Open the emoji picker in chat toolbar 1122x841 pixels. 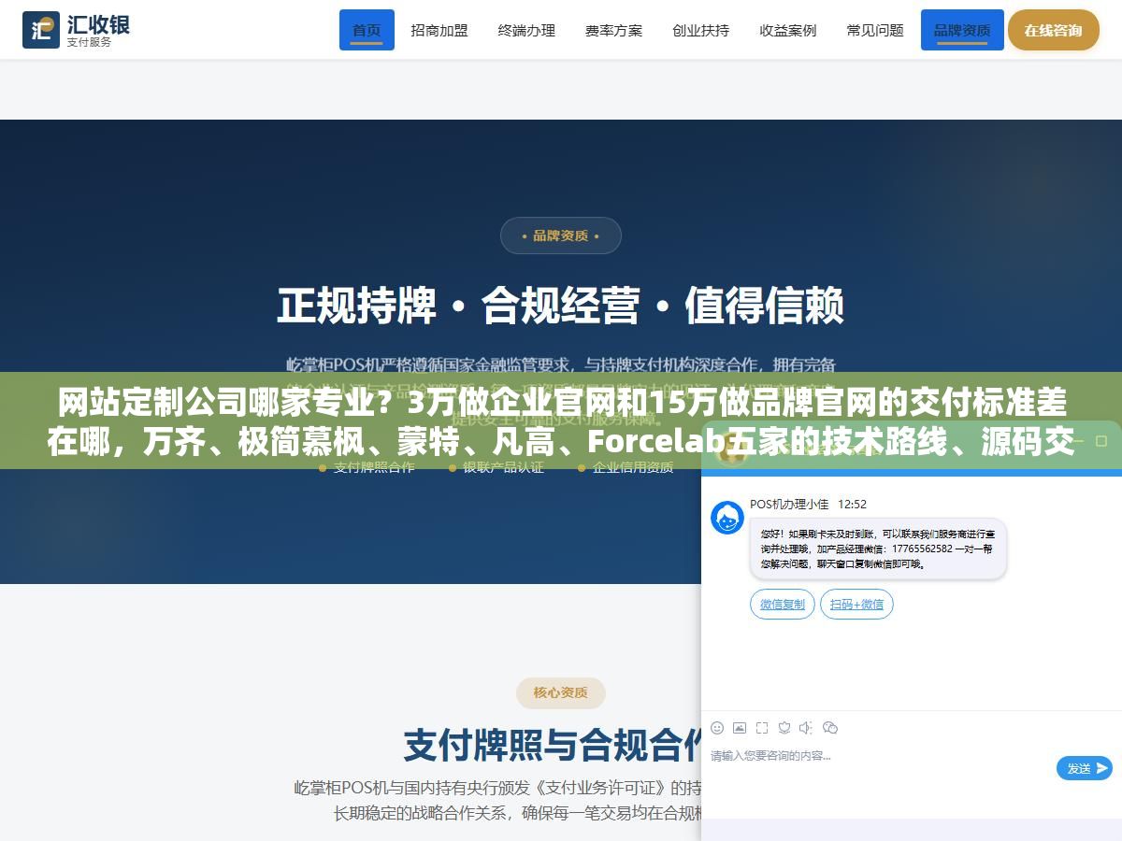(717, 728)
